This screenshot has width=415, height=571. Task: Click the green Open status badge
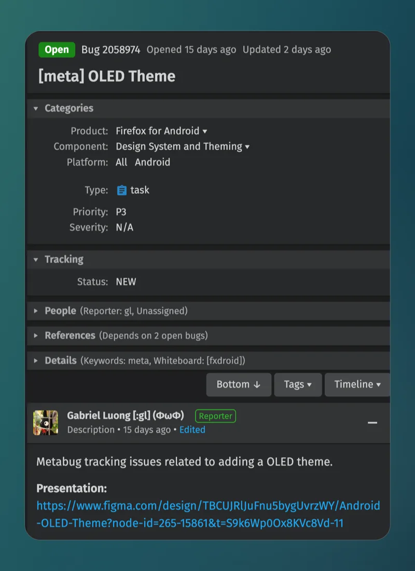[x=57, y=50]
